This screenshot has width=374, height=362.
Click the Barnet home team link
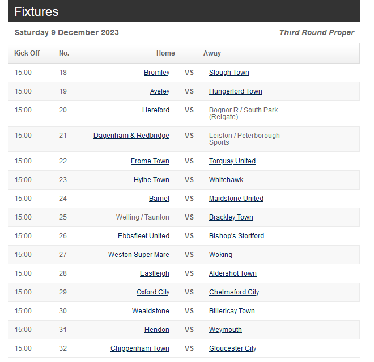[159, 199]
